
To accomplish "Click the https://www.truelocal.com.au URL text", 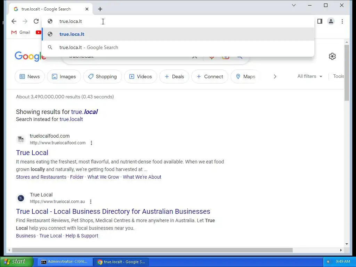I will tap(57, 202).
